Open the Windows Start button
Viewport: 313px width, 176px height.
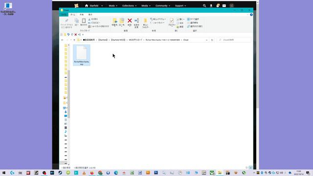click(x=4, y=173)
